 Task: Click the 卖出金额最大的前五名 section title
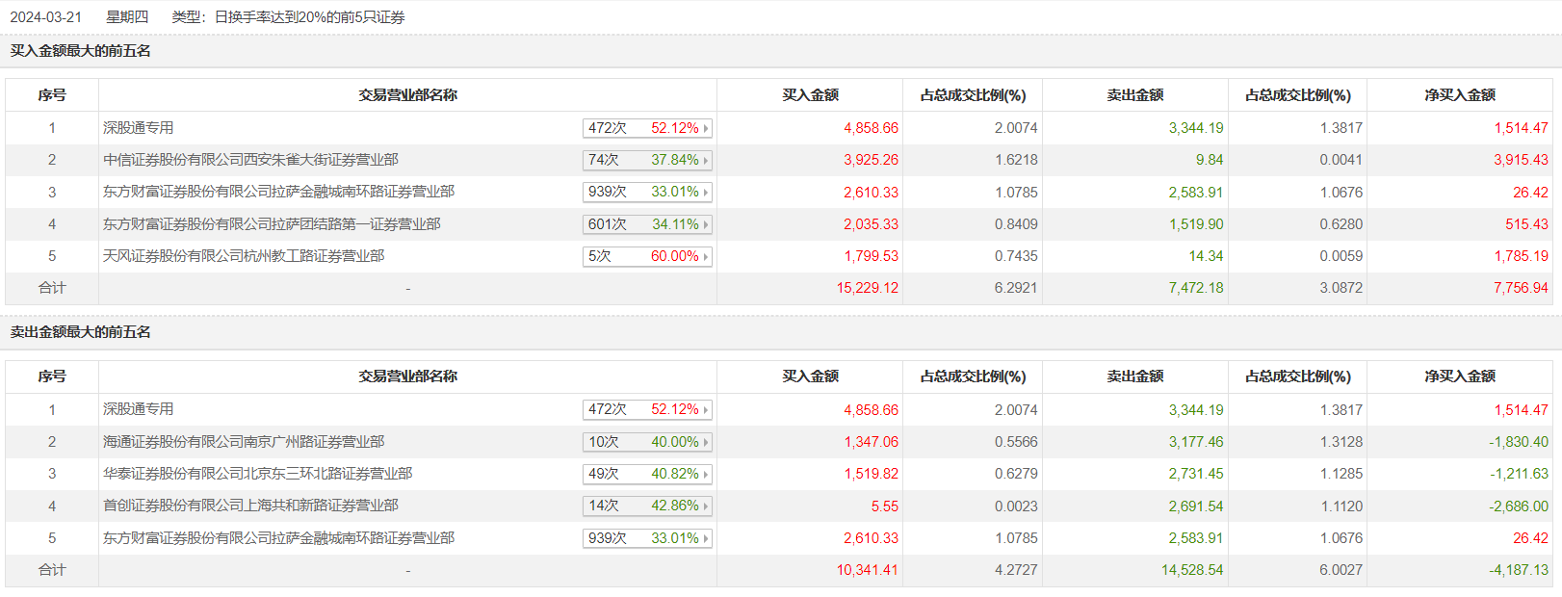81,332
